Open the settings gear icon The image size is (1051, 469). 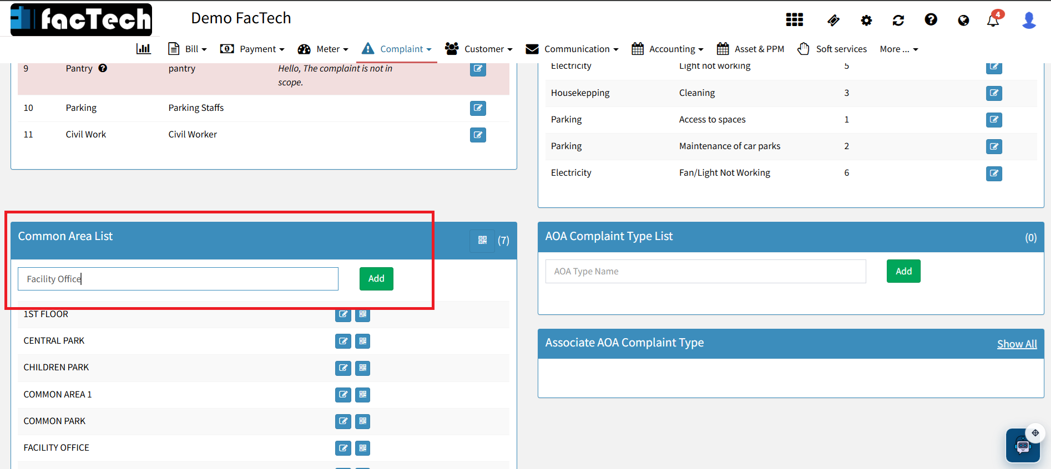point(866,21)
